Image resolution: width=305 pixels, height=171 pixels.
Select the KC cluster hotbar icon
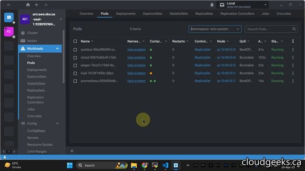(x=9, y=31)
